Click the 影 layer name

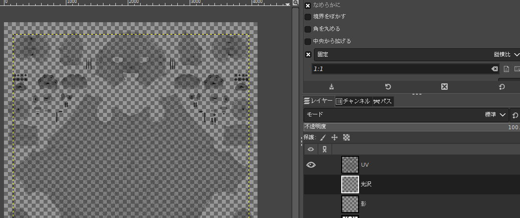[364, 204]
